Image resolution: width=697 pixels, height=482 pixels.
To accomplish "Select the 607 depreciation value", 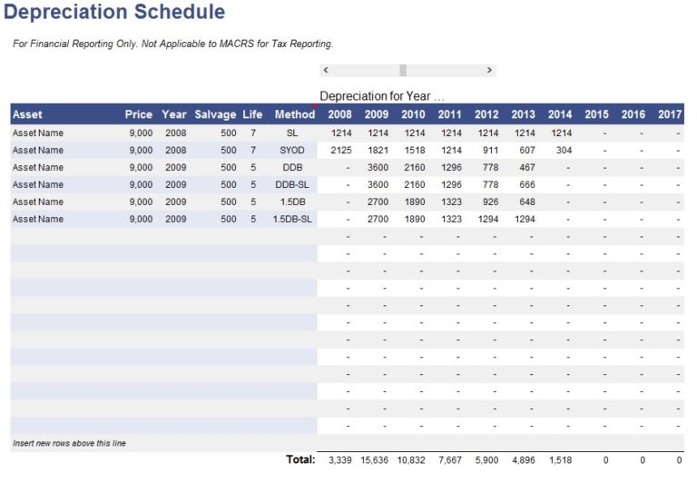I will click(527, 151).
